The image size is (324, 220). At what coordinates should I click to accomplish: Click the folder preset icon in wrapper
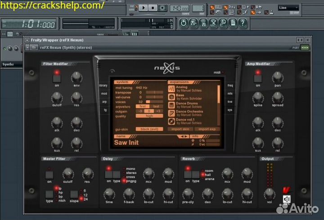[x=34, y=48]
